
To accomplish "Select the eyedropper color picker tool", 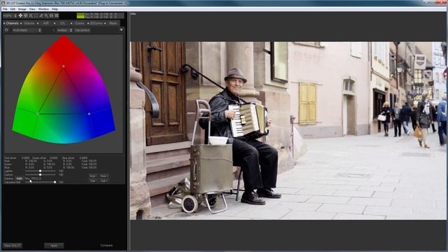I will click(x=41, y=15).
